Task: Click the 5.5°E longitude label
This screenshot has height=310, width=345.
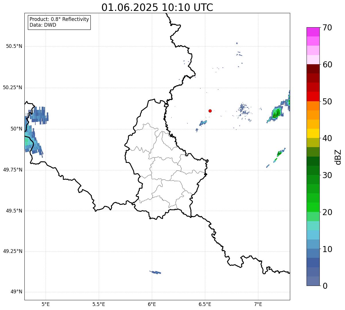Action: 99,304
